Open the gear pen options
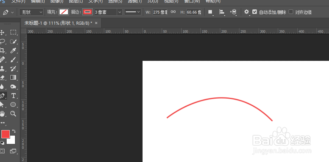Viewport: 329px width, 162px height. click(246, 12)
